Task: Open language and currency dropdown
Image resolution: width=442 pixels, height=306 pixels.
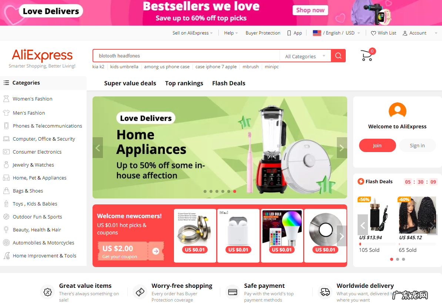Action: 336,33
